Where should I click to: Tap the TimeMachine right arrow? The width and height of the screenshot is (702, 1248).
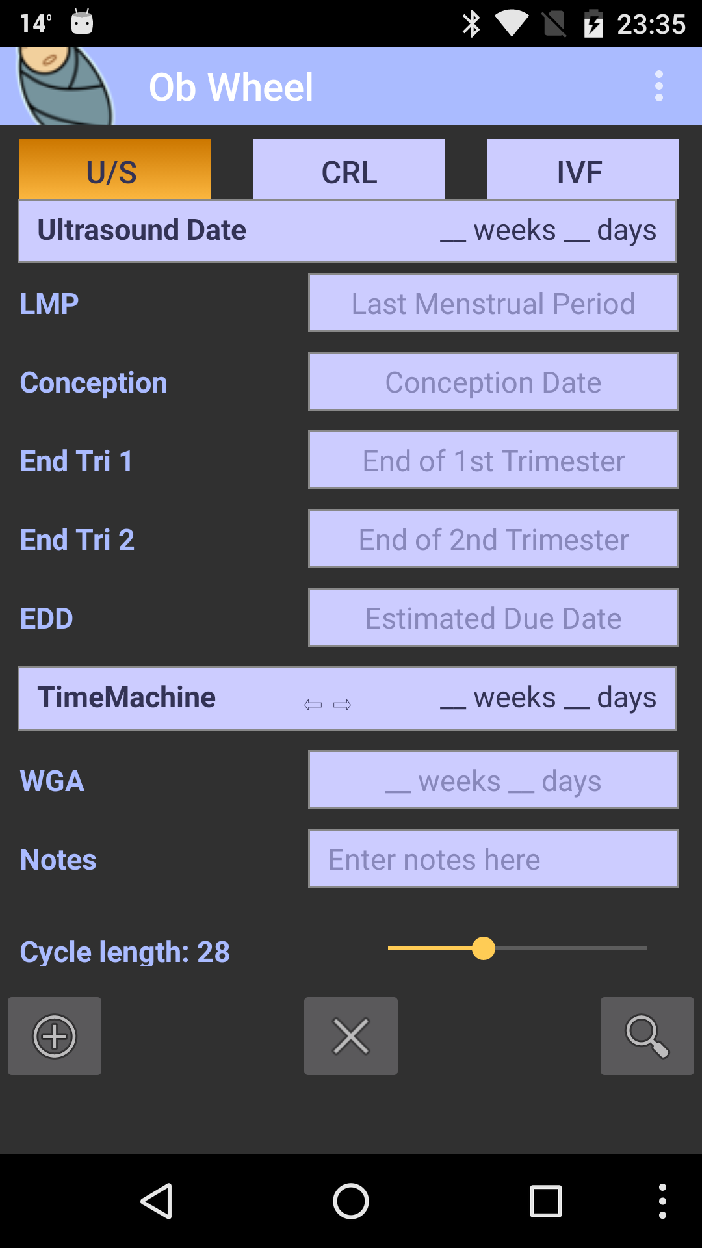(343, 705)
